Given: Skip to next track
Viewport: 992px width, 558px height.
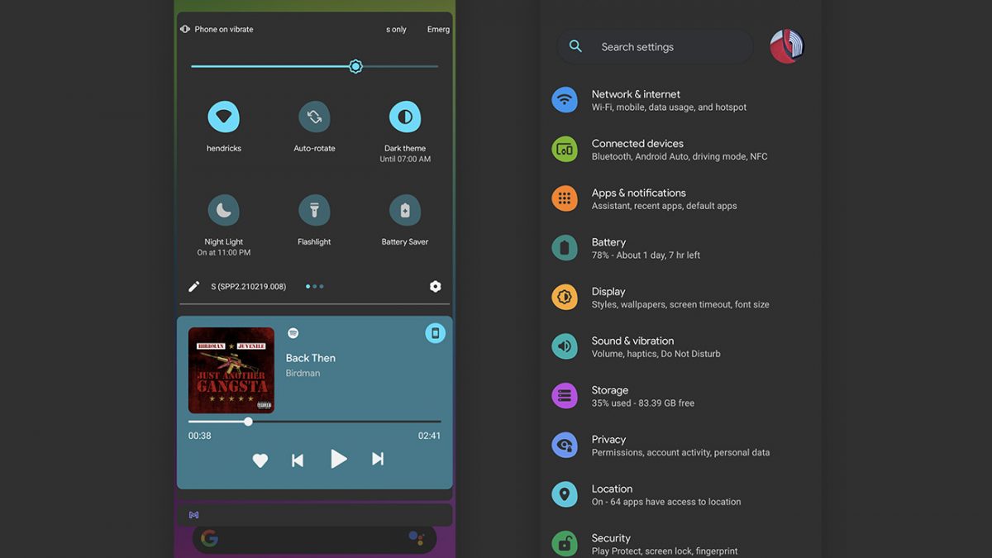Looking at the screenshot, I should coord(378,459).
